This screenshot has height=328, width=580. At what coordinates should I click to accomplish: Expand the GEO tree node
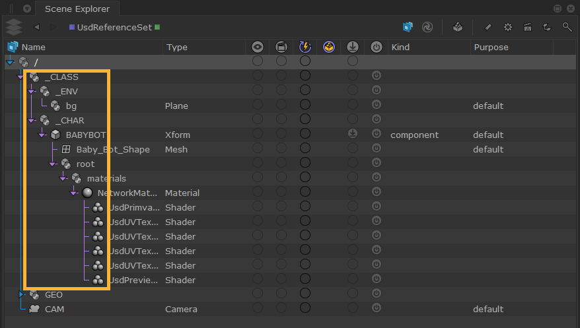coord(22,294)
